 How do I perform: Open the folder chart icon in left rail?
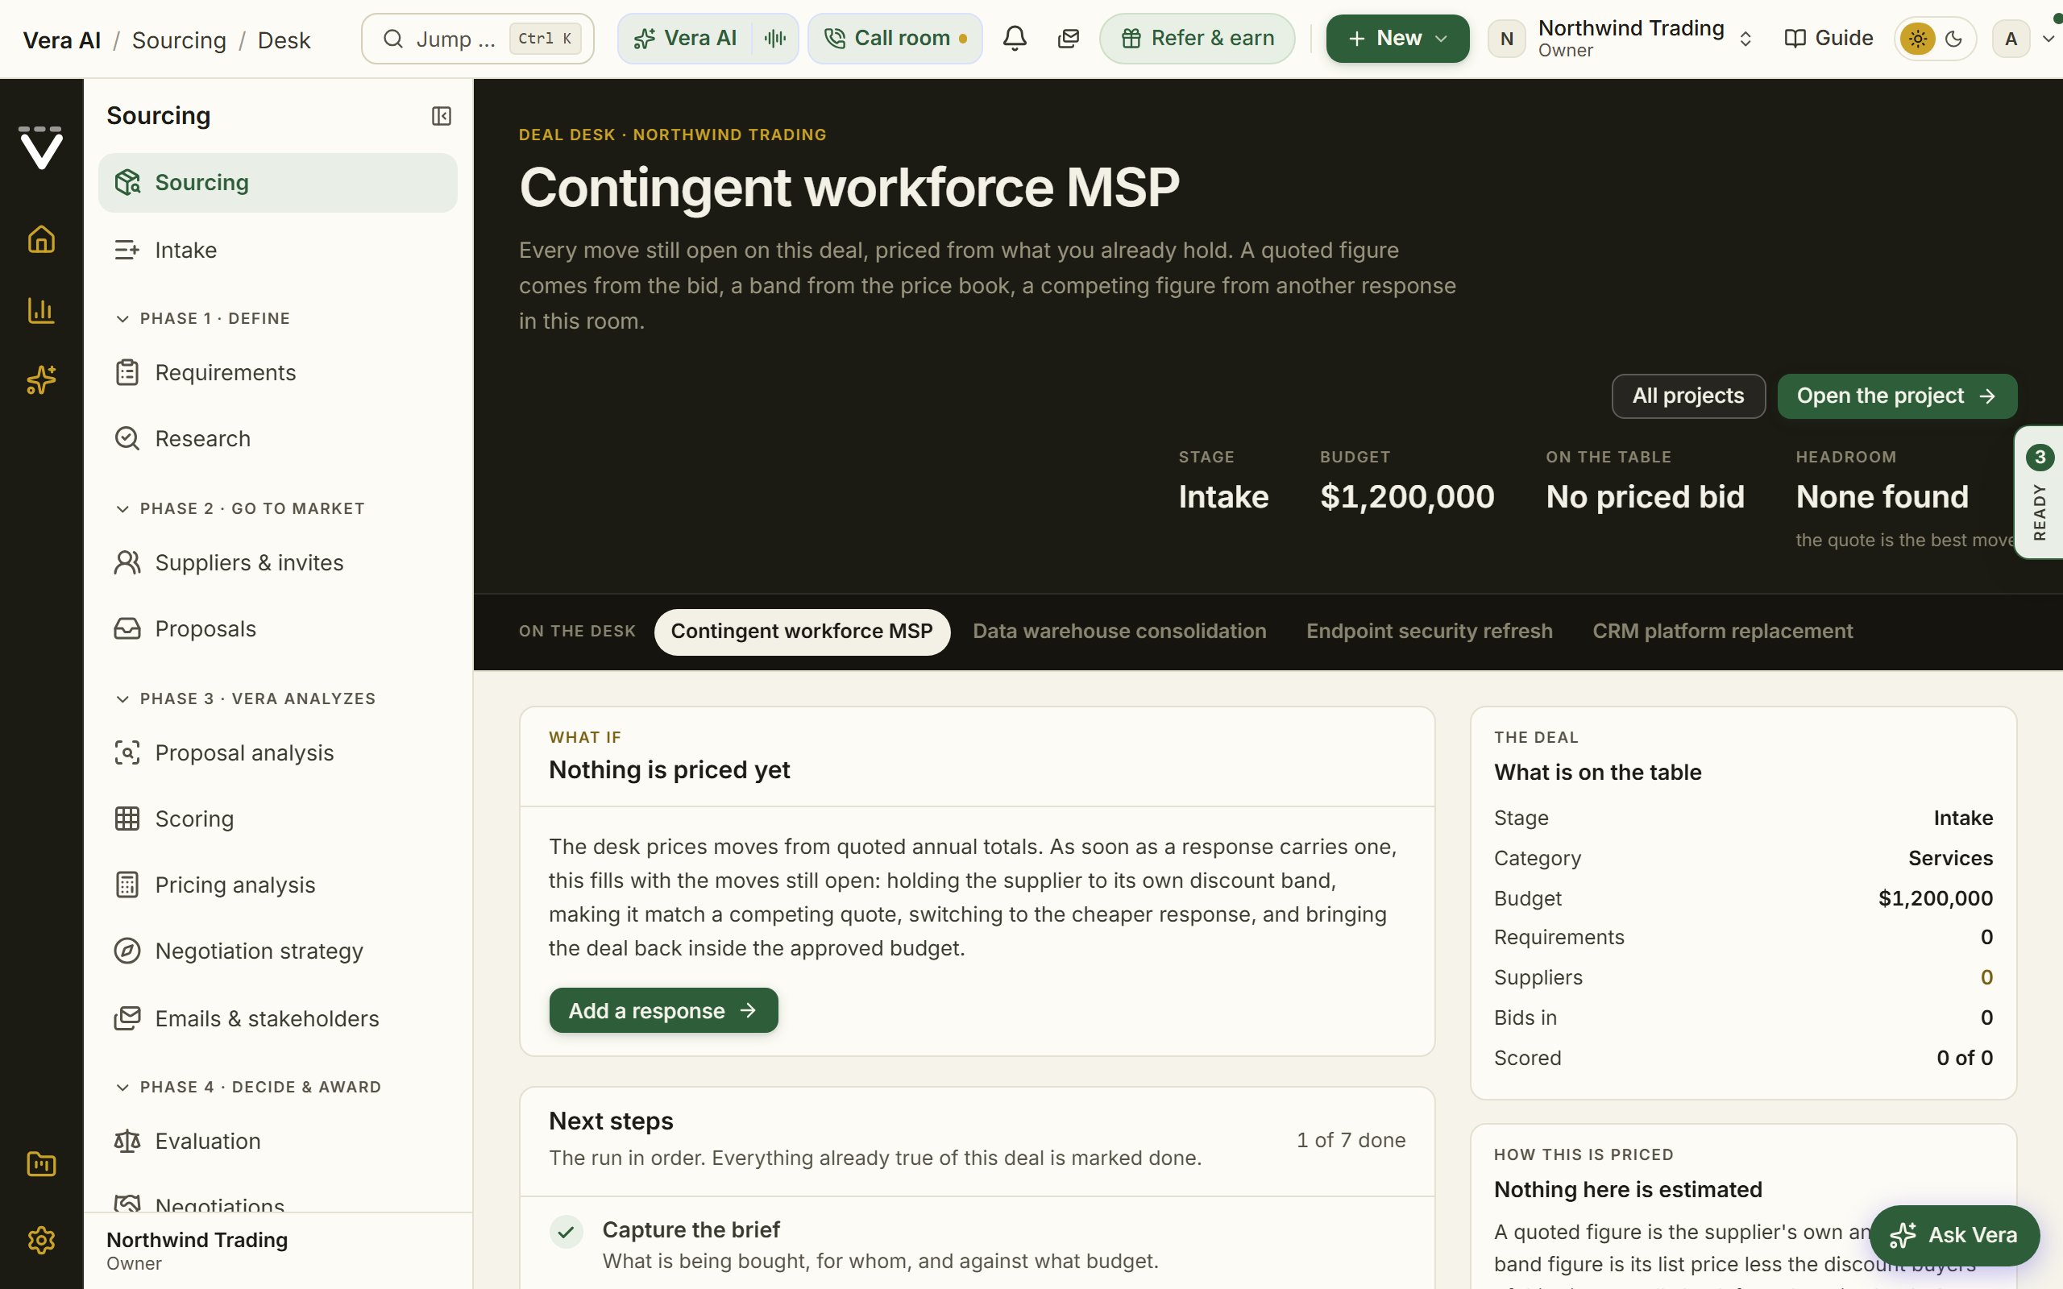click(41, 1163)
